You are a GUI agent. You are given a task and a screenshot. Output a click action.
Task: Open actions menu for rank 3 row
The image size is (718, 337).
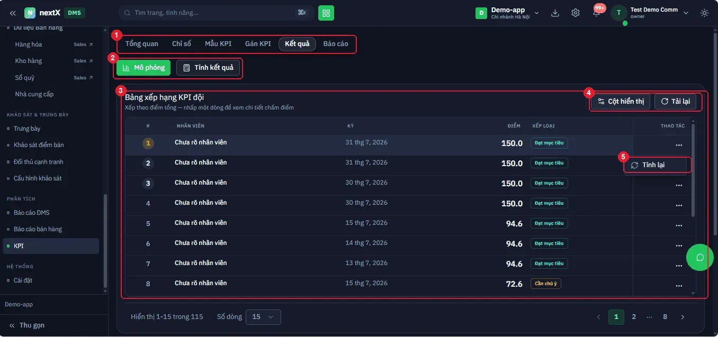pyautogui.click(x=679, y=185)
